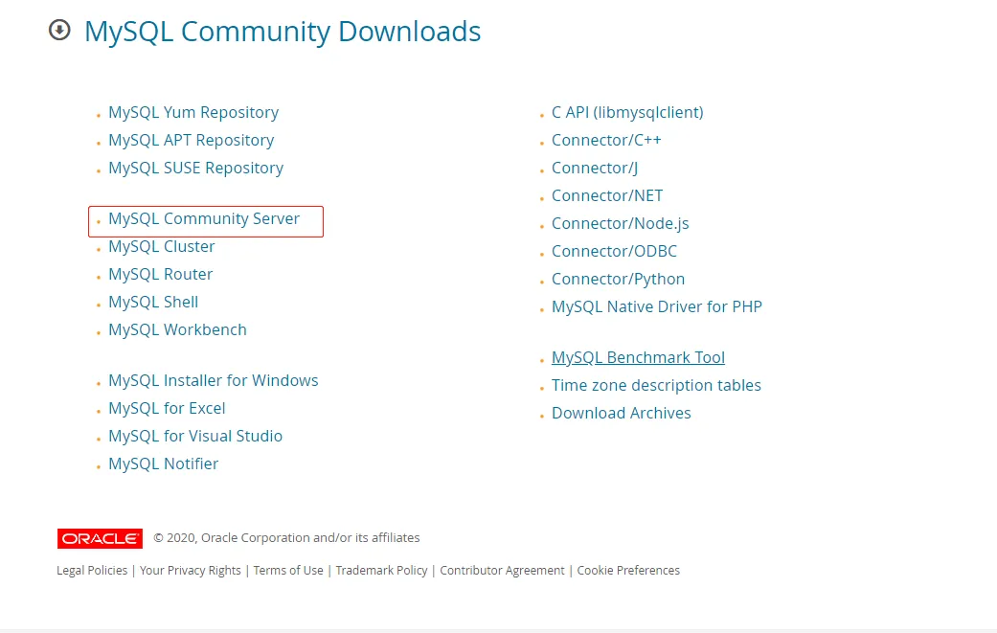Screen dimensions: 997x633
Task: Open the MySQL Yum Repository link
Action: [193, 113]
